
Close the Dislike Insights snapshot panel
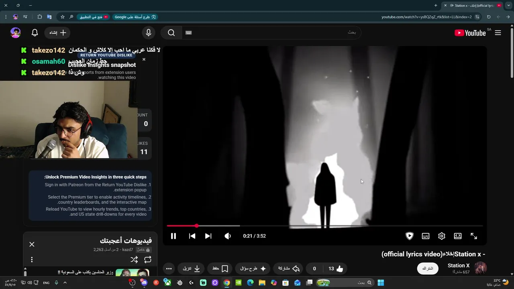point(144,59)
